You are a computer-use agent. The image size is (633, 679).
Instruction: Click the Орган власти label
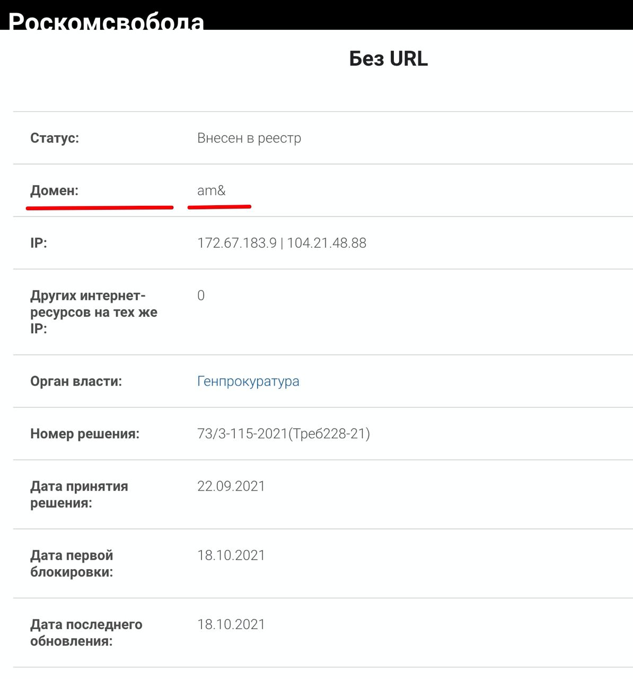point(76,381)
